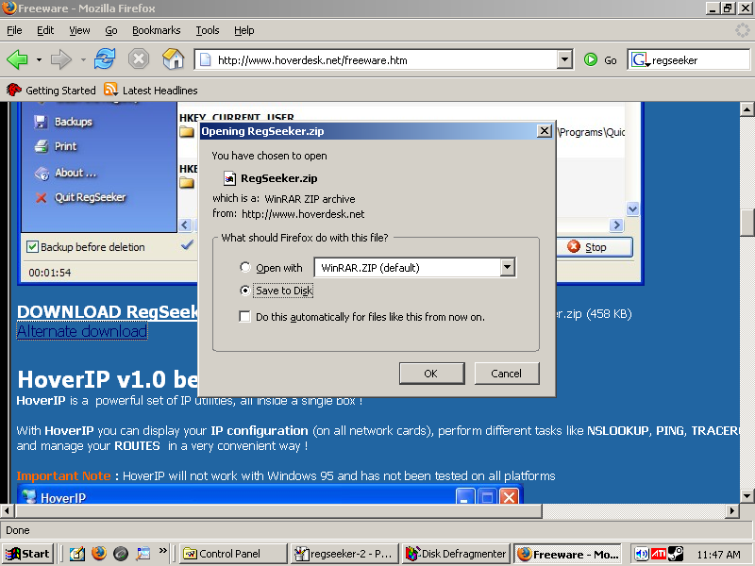Open the URL address bar dropdown
The height and width of the screenshot is (566, 755).
[564, 59]
